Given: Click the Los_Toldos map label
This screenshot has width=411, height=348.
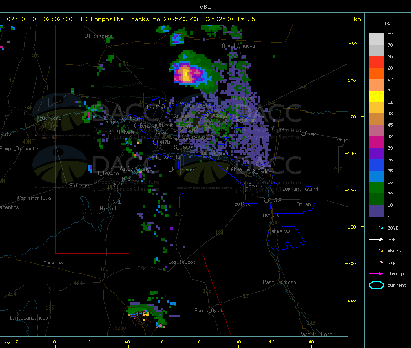Looking at the screenshot, I should 182,262.
